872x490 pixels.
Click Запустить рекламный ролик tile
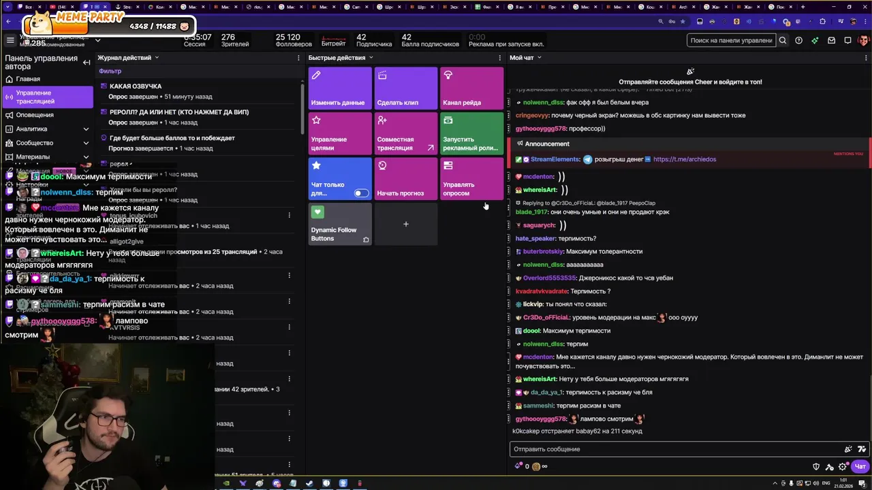pos(472,133)
